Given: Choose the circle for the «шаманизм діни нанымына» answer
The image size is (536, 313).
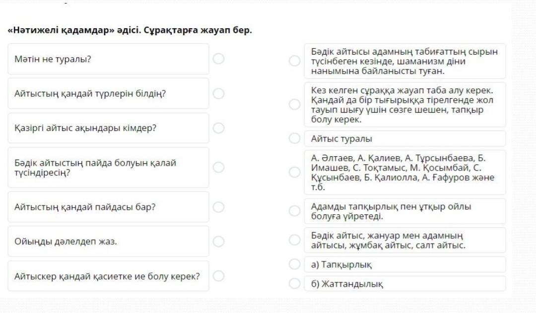Looking at the screenshot, I should coord(295,61).
